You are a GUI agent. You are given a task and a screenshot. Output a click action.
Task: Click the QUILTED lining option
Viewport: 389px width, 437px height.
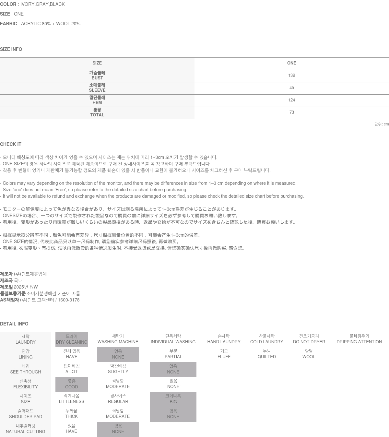pyautogui.click(x=266, y=354)
